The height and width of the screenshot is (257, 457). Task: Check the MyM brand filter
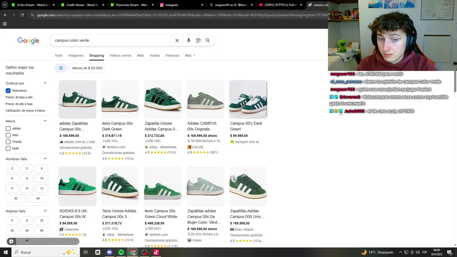8,148
